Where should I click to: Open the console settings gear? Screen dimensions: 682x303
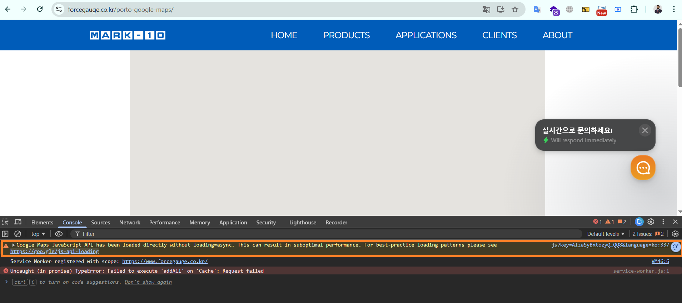[675, 234]
